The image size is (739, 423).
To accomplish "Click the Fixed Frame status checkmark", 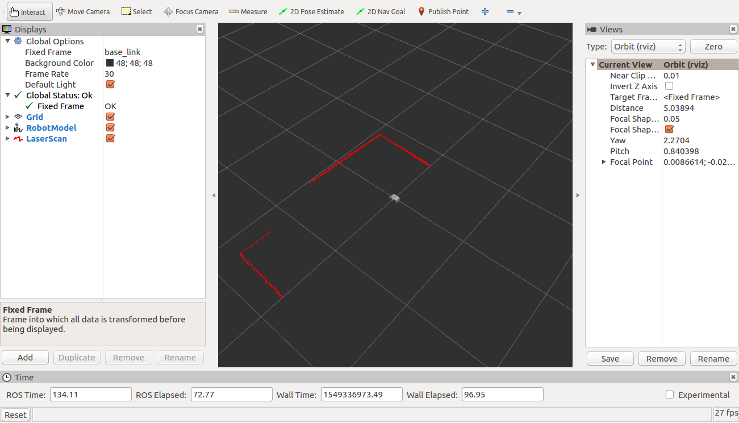I will pos(30,106).
